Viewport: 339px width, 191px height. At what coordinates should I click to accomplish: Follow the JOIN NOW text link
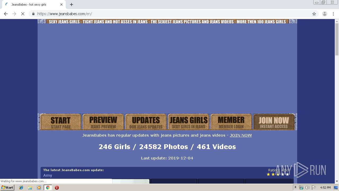[241, 135]
